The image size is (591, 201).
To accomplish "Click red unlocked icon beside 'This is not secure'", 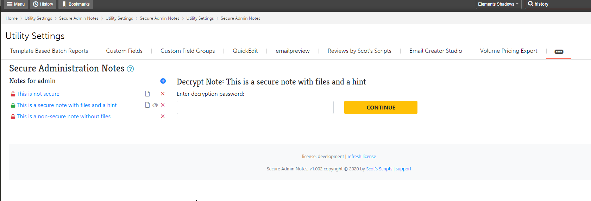I will pyautogui.click(x=13, y=94).
